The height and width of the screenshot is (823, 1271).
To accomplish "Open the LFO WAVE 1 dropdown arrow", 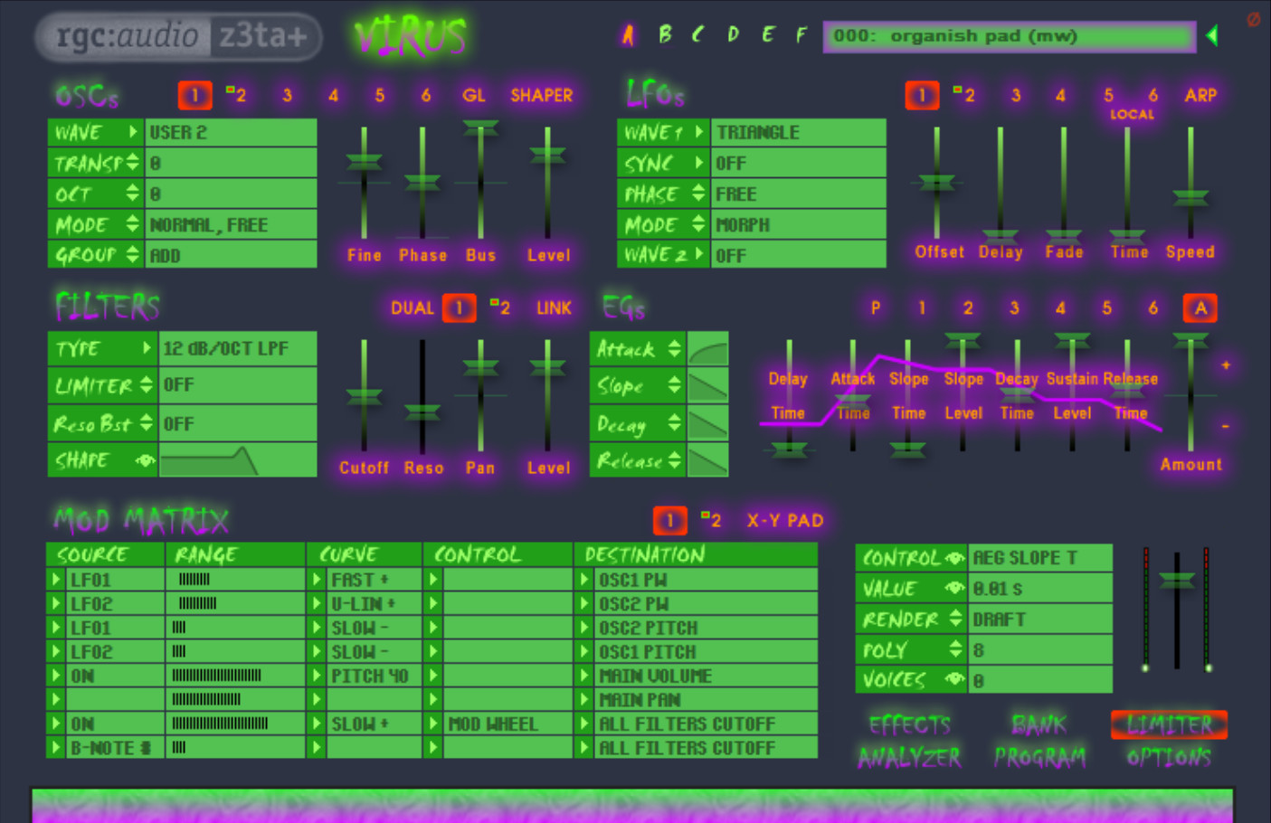I will point(698,132).
